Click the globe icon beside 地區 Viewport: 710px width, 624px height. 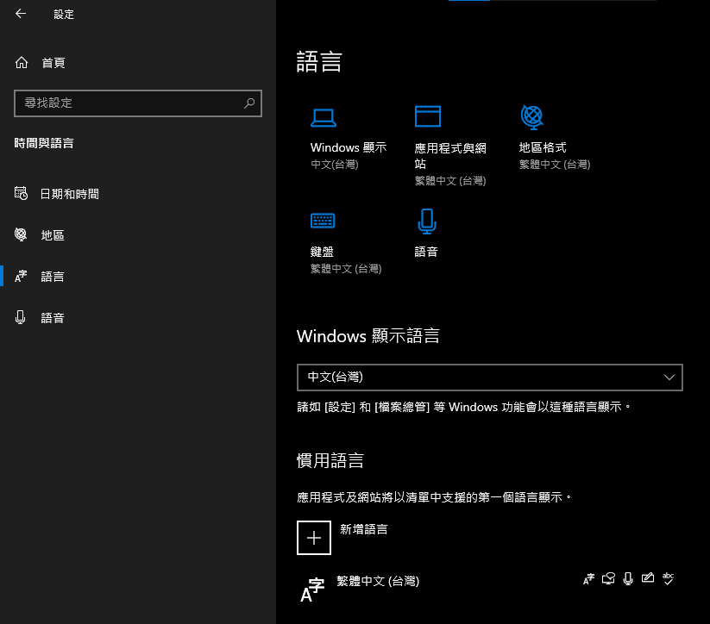(x=21, y=234)
